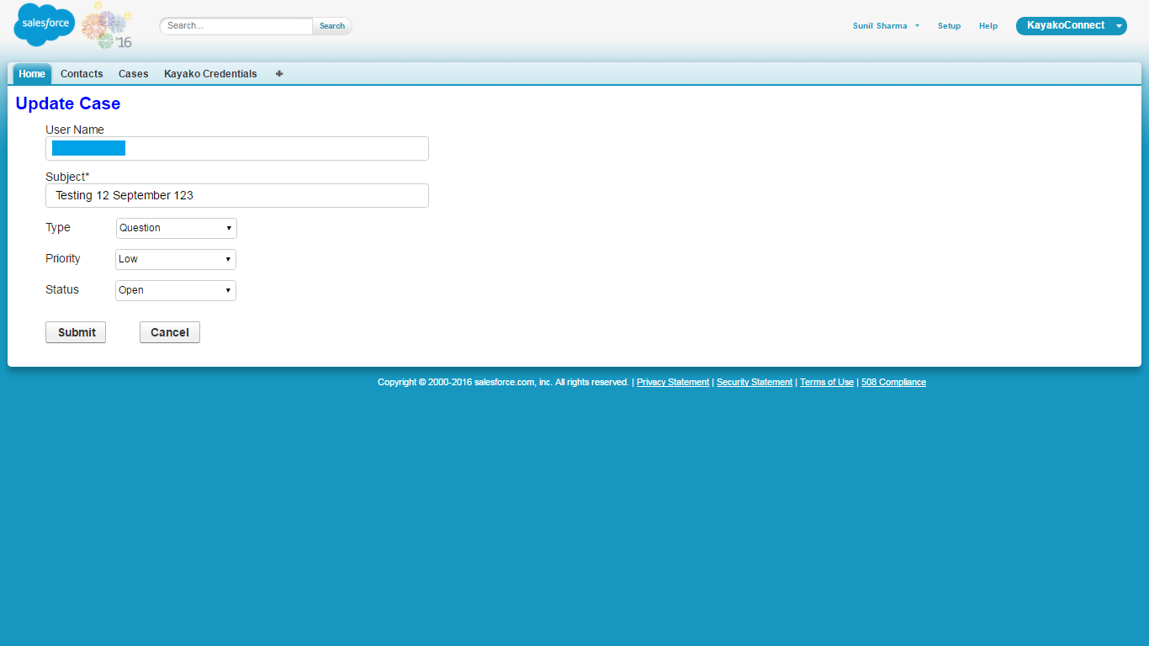Open the KayakoConnect app menu arrow
Viewport: 1149px width, 646px height.
pyautogui.click(x=1119, y=26)
